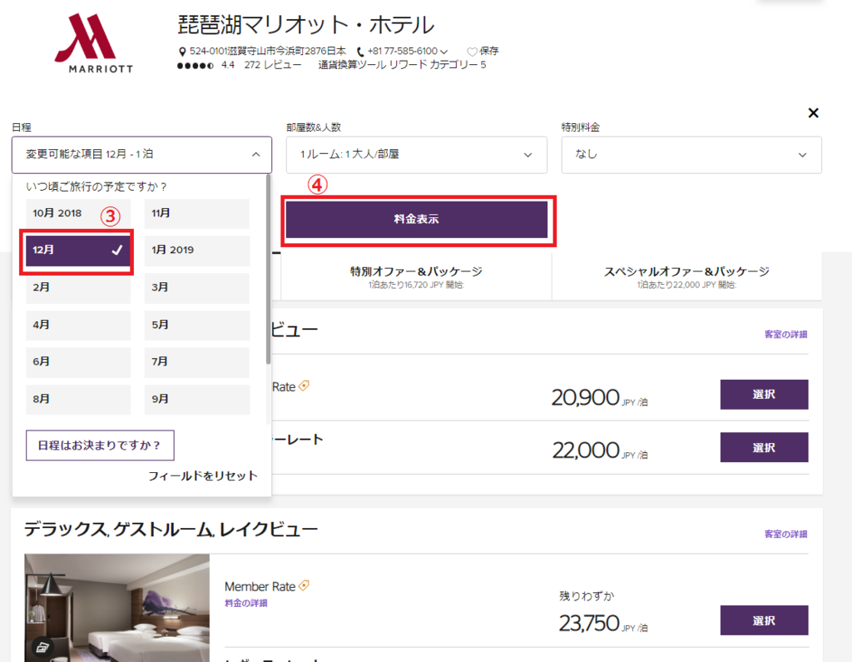Switch to 特別オファー＆パッケージ tab
This screenshot has width=852, height=662.
point(416,276)
